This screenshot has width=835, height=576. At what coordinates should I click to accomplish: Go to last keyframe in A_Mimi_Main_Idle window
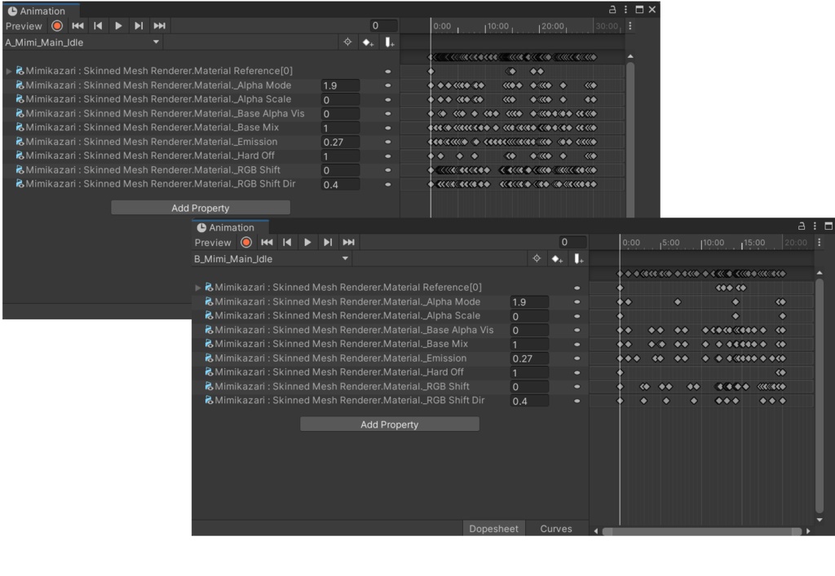(159, 25)
